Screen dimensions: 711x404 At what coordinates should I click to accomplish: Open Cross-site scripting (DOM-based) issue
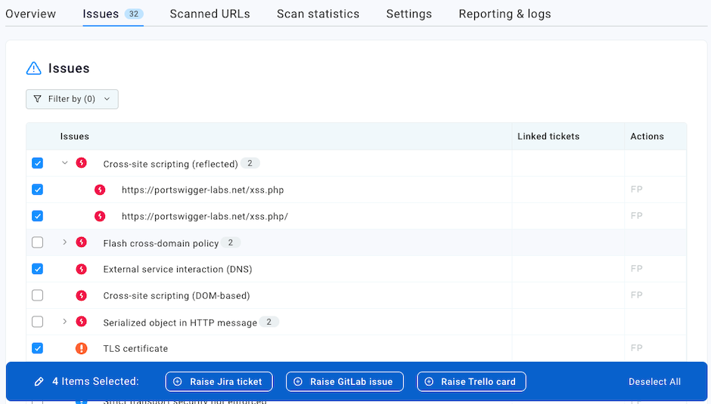pos(176,296)
